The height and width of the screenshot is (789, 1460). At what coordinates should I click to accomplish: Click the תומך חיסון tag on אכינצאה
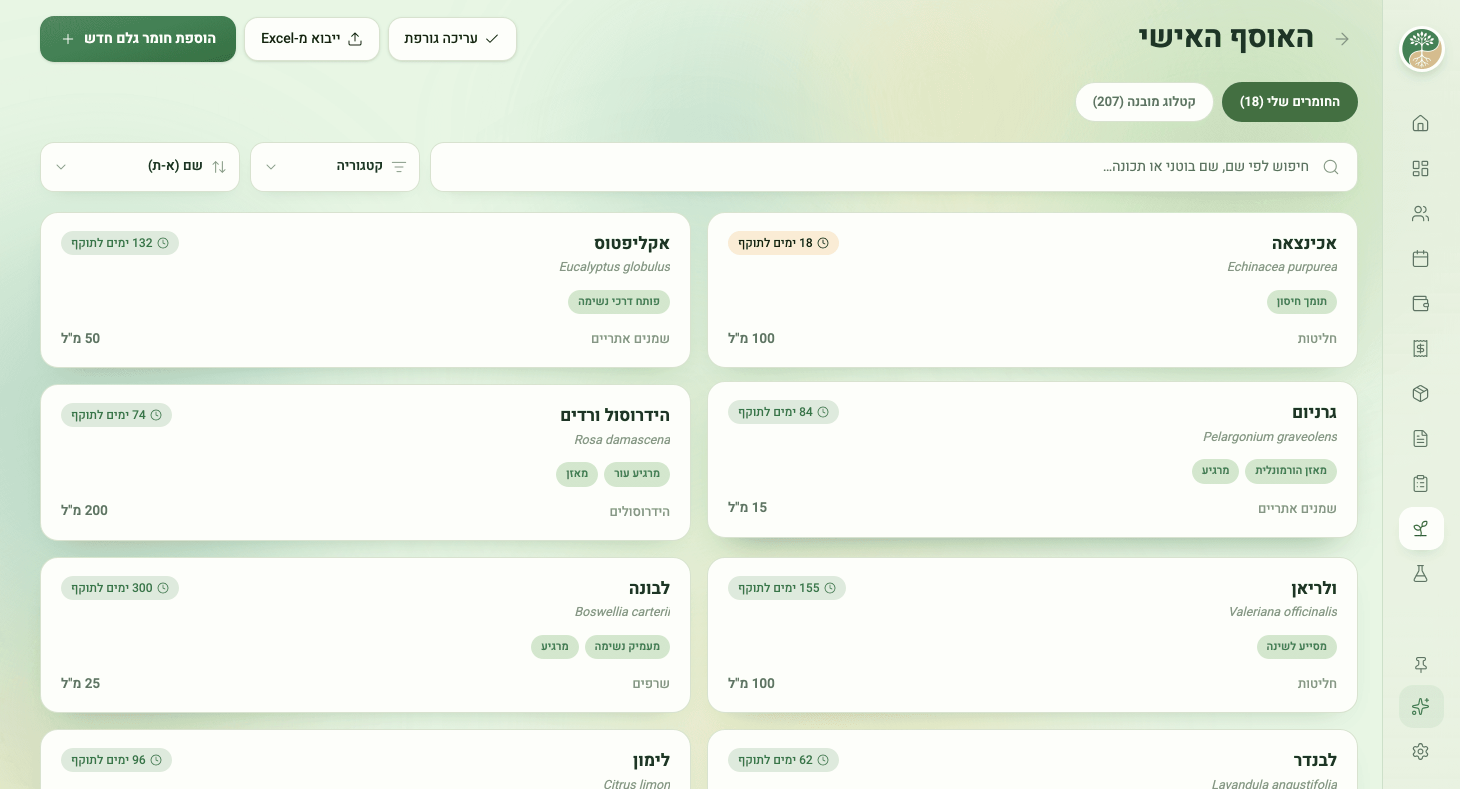(x=1302, y=301)
